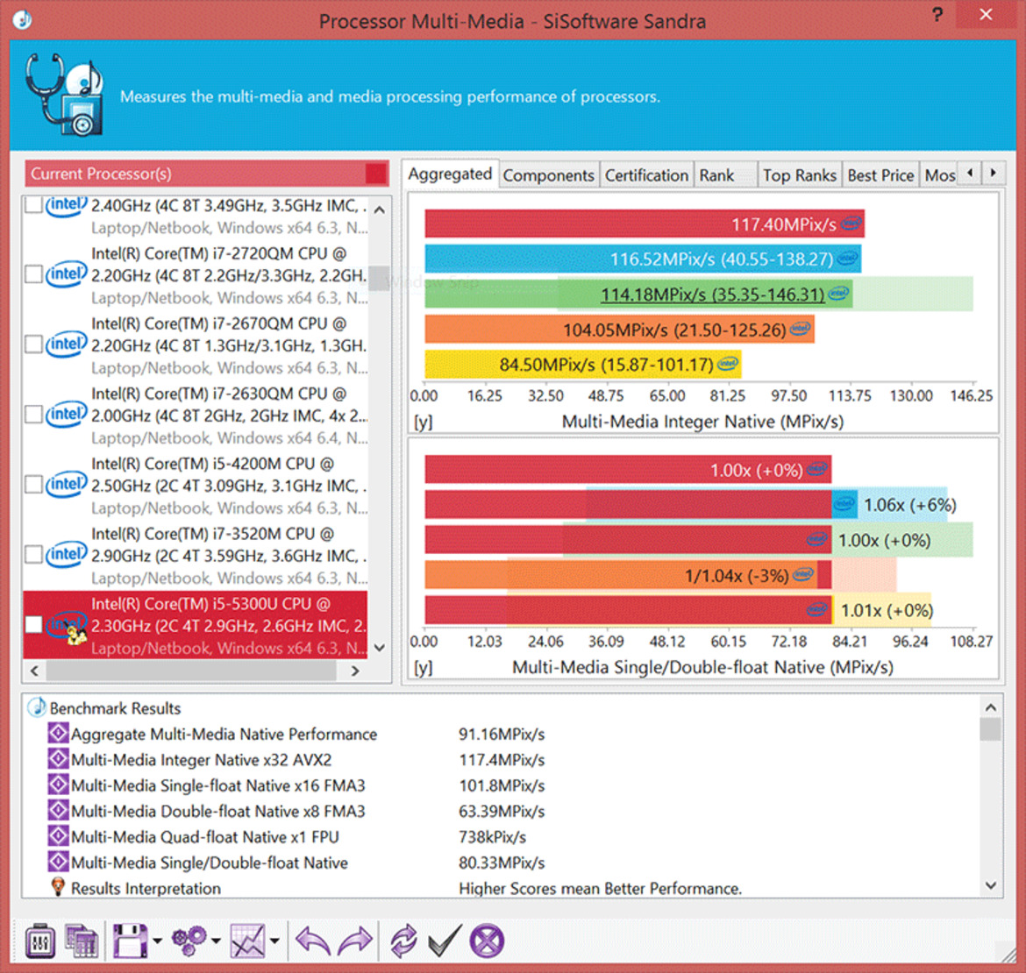Open the dropdown arrow next to the save icon
The height and width of the screenshot is (973, 1026).
[x=157, y=941]
